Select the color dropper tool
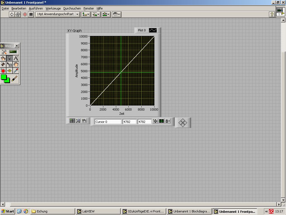The image size is (286, 215). (16, 71)
